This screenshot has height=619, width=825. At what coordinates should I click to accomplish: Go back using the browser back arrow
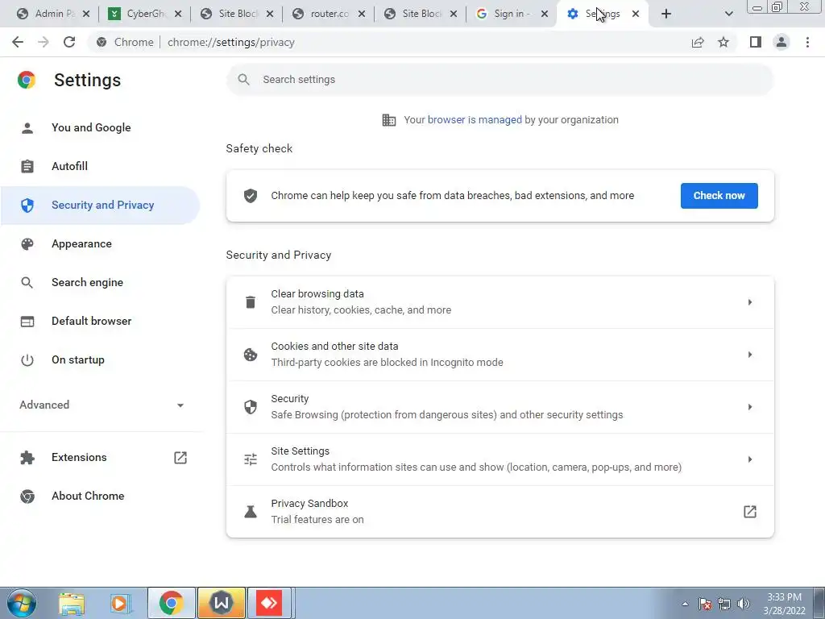[x=18, y=42]
